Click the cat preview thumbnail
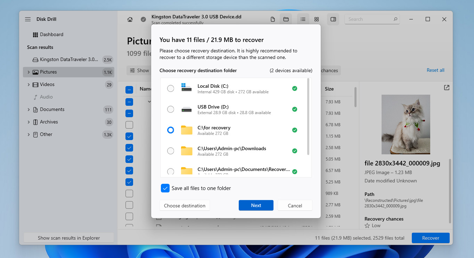The image size is (474, 258). pyautogui.click(x=406, y=124)
